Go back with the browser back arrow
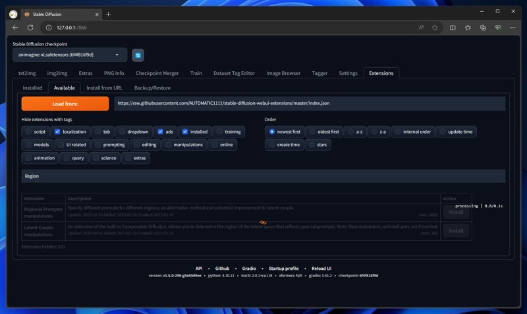 tap(15, 28)
